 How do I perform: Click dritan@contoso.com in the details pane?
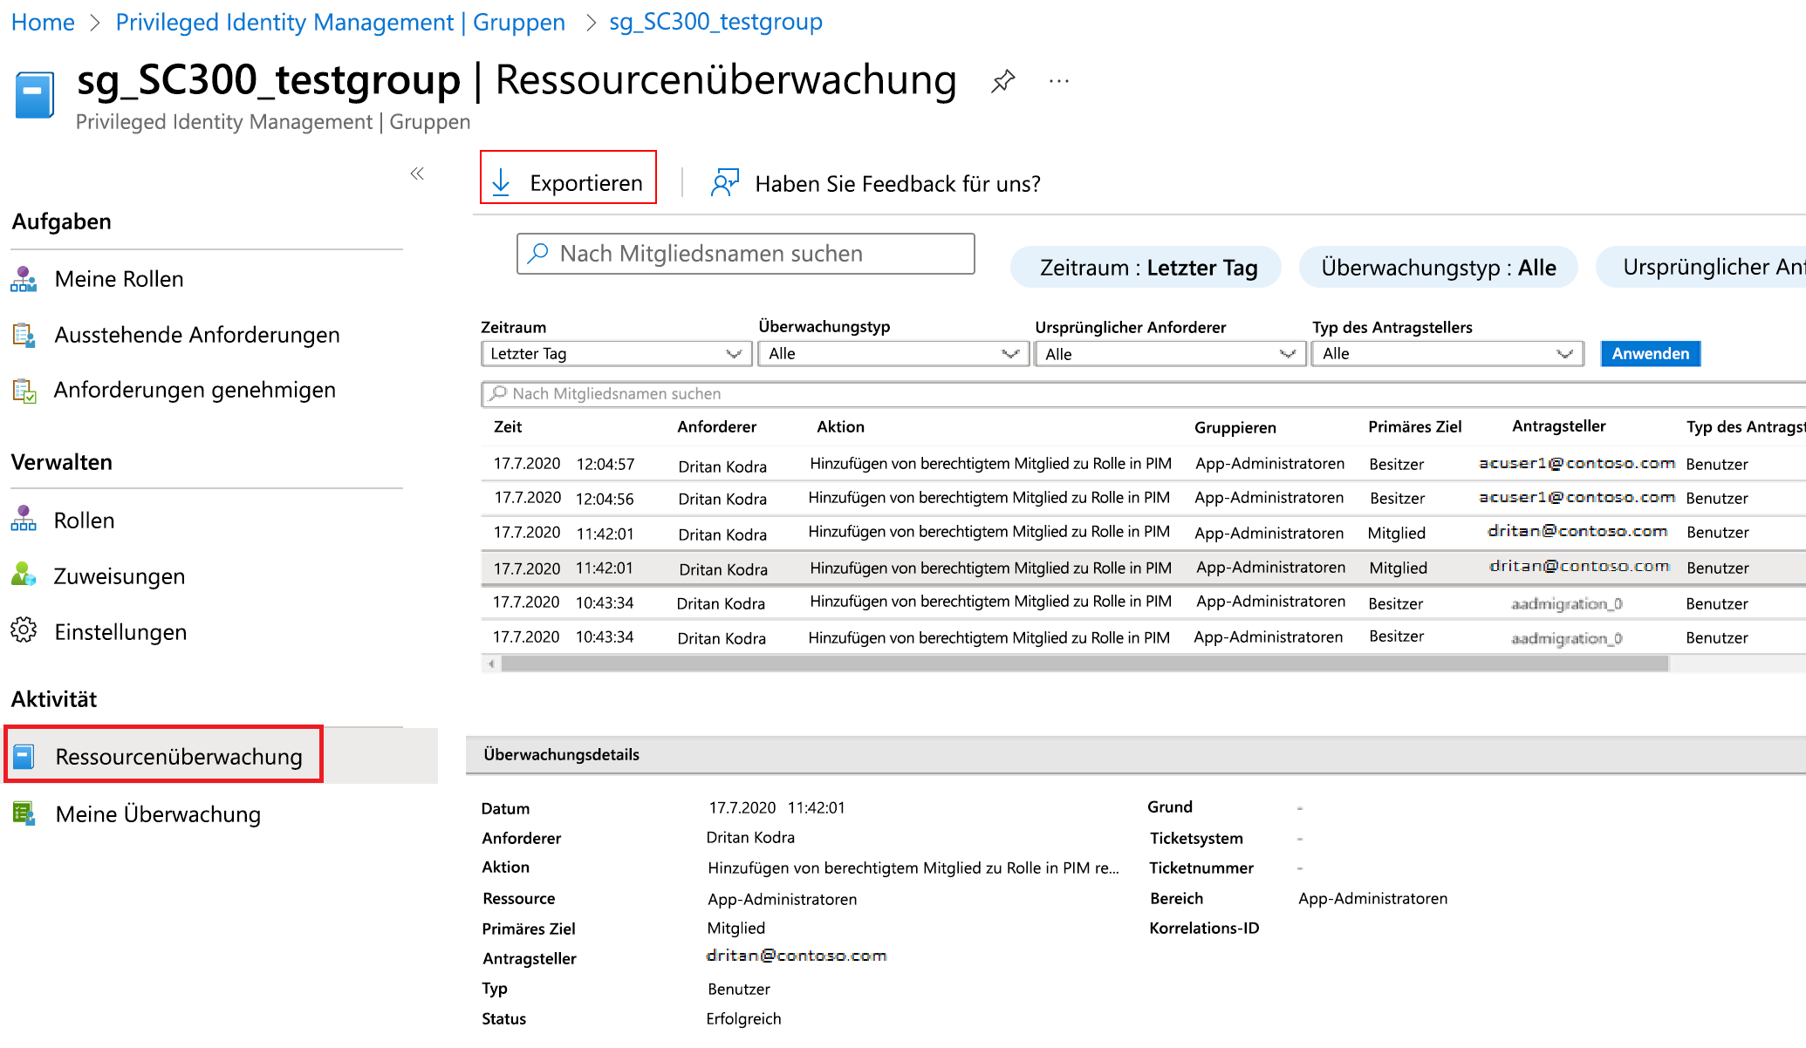click(x=796, y=956)
